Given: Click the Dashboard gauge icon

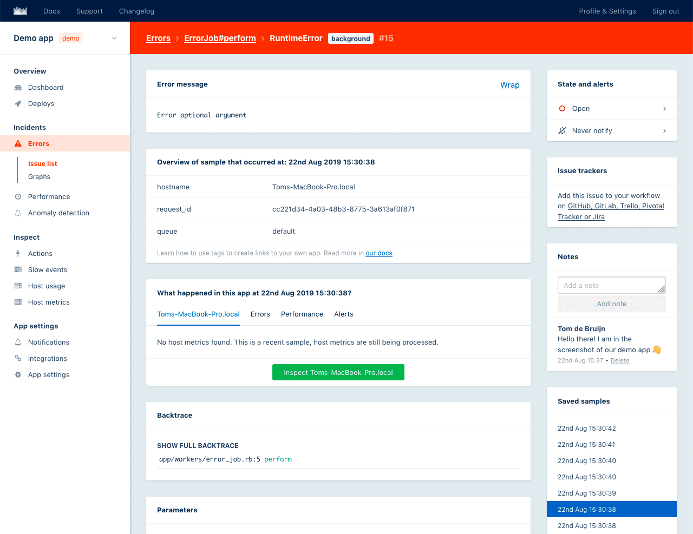Looking at the screenshot, I should pos(18,88).
